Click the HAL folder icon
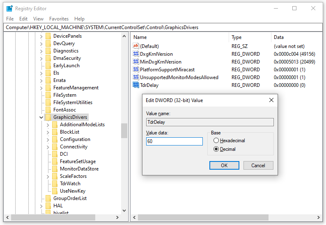Image resolution: width=326 pixels, height=225 pixels. tap(48, 205)
